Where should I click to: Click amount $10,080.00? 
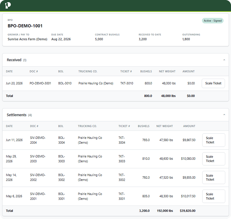point(188,159)
